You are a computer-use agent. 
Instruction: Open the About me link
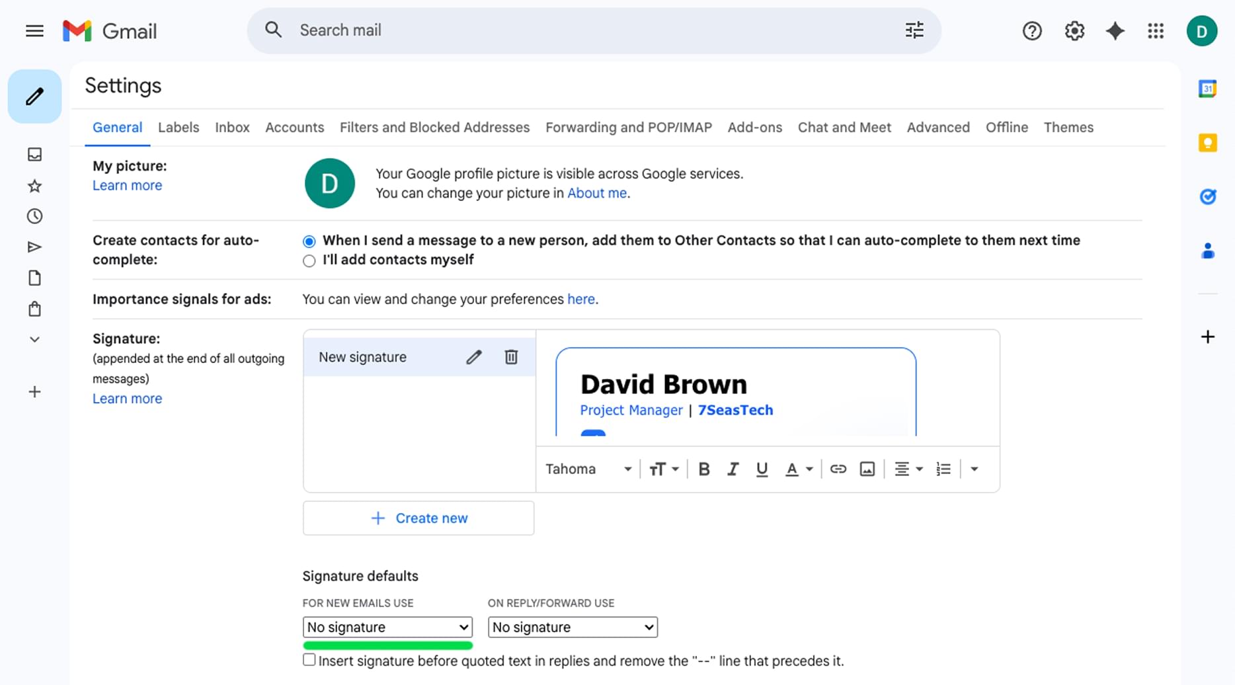point(597,193)
